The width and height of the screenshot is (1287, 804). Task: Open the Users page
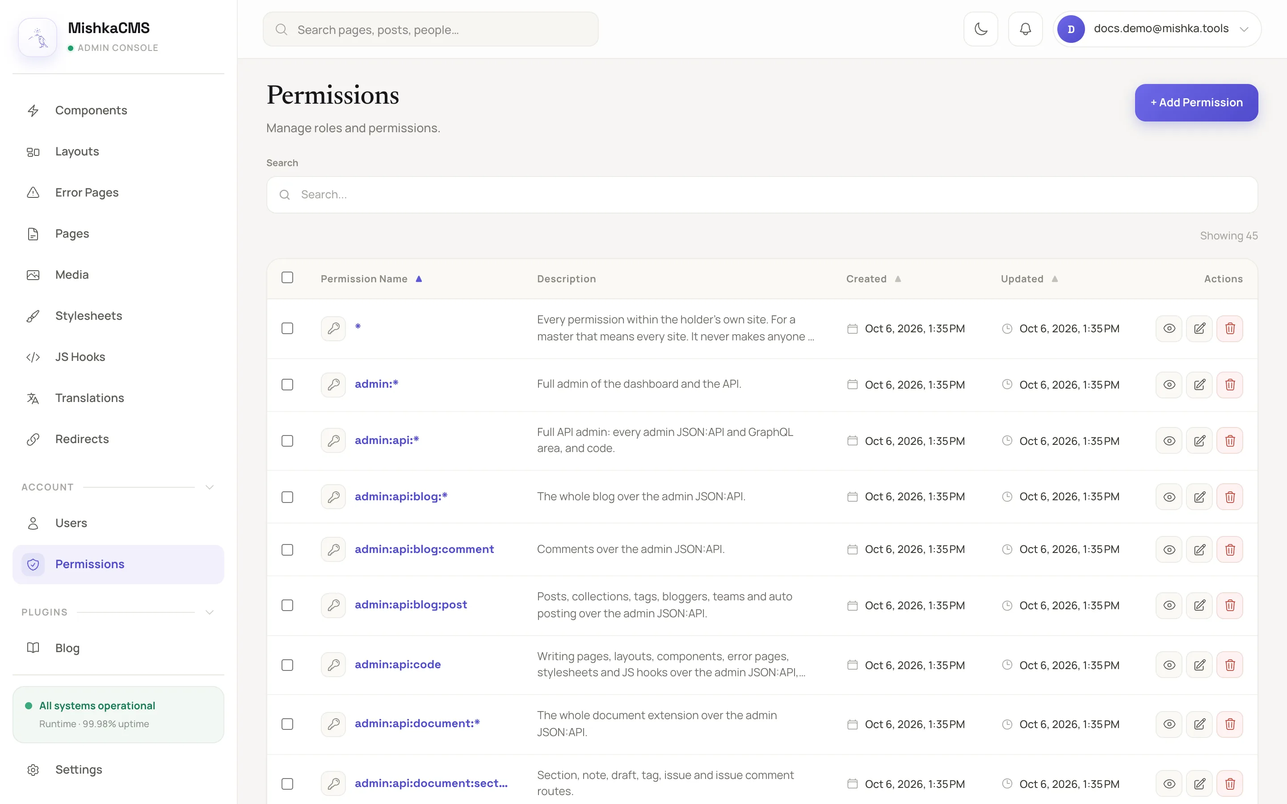point(118,523)
